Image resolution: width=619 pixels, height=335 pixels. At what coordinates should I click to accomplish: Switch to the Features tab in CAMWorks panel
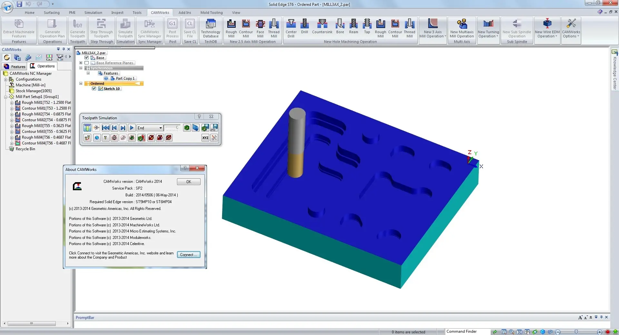pyautogui.click(x=15, y=66)
